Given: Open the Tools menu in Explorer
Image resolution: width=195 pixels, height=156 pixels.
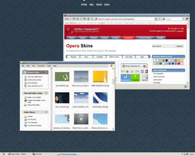Looking at the screenshot, I should [49, 66].
